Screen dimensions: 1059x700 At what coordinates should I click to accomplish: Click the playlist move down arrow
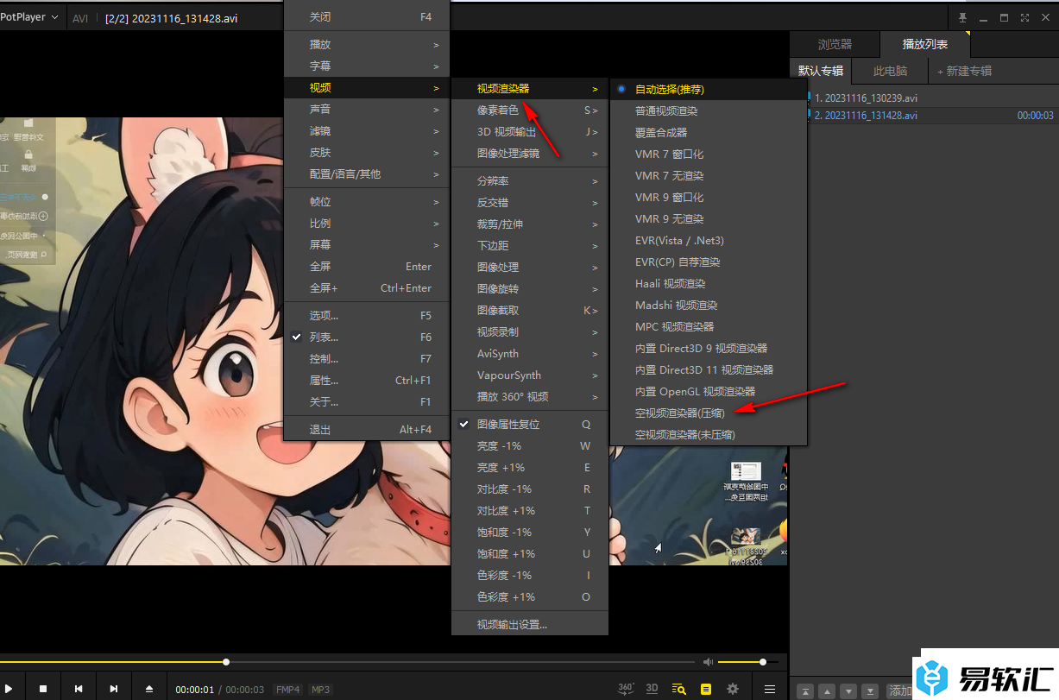tap(849, 691)
